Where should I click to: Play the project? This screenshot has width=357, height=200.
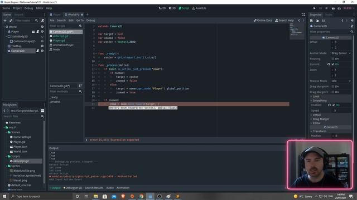(315, 8)
